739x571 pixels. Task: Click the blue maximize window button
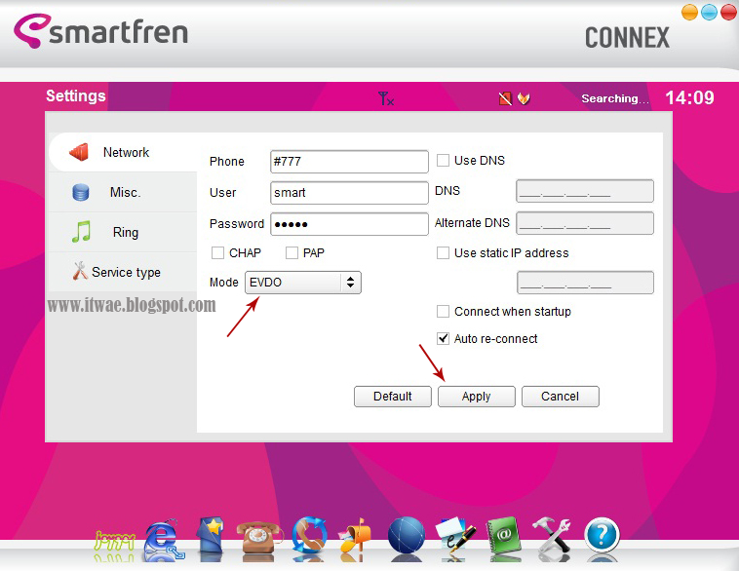click(710, 13)
